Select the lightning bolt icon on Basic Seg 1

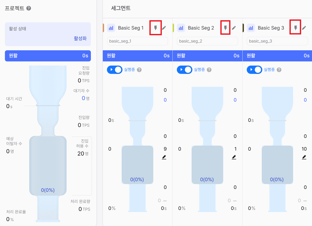155,28
